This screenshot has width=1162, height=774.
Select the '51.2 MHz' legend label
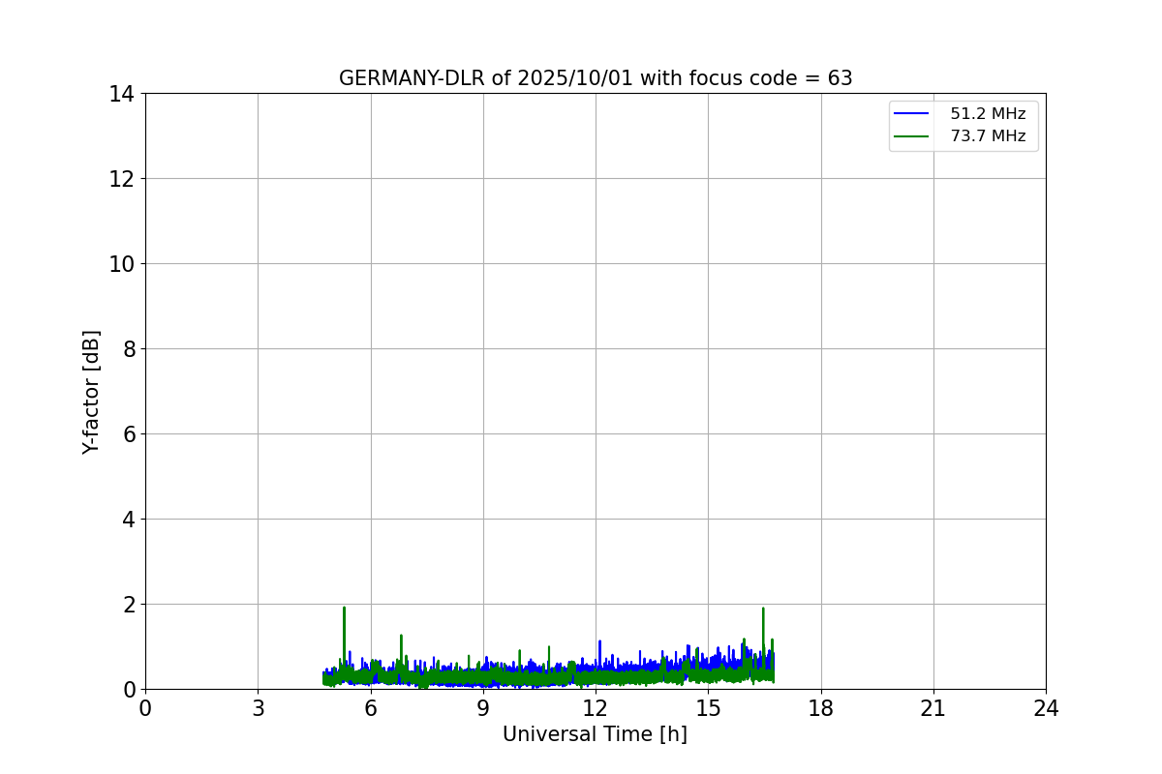point(988,114)
